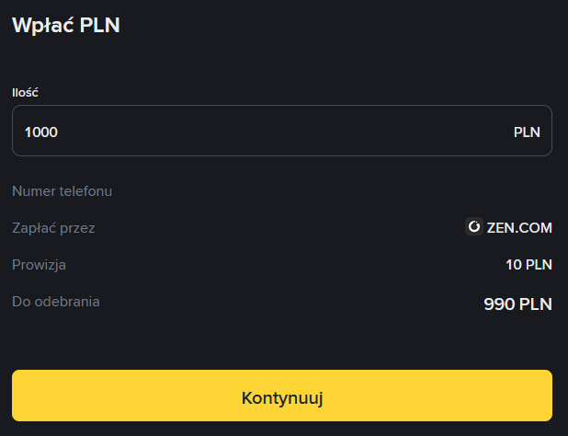Screen dimensions: 568x436
Task: Click PLN beside the 990 amount
Action: [535, 304]
